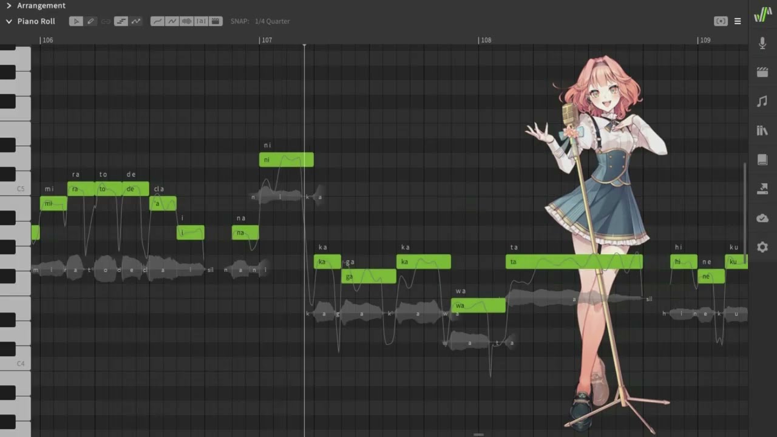Image resolution: width=777 pixels, height=437 pixels.
Task: Click the playhead marker on the ruler
Action: (x=304, y=46)
